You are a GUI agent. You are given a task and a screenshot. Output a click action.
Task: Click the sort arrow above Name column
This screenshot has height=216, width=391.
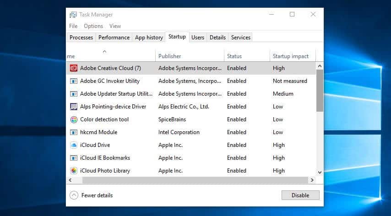point(104,51)
